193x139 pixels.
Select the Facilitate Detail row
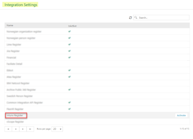click(97, 64)
